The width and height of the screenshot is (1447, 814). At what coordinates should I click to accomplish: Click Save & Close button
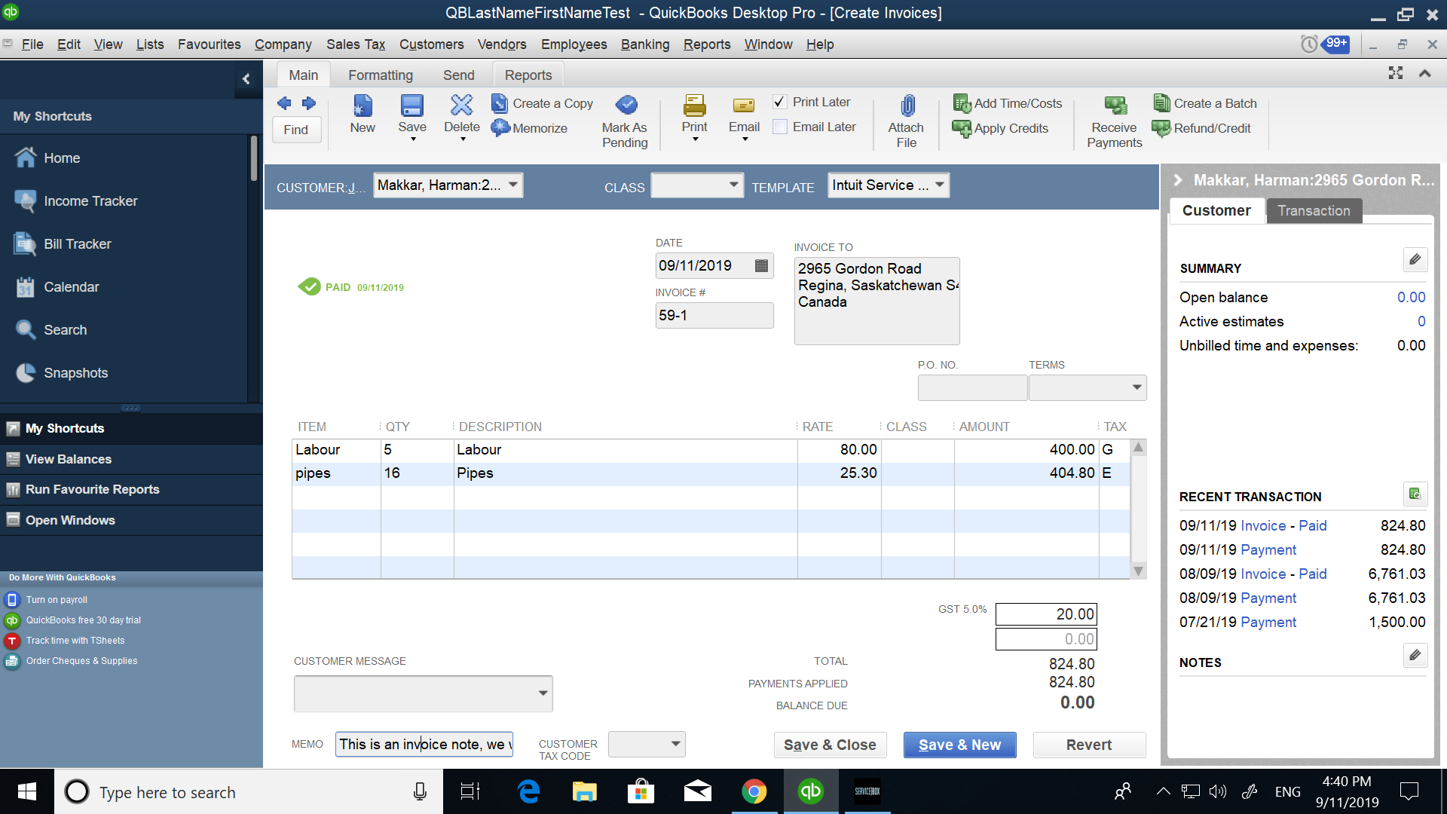830,745
